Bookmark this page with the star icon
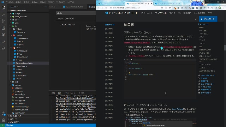 click(169, 8)
